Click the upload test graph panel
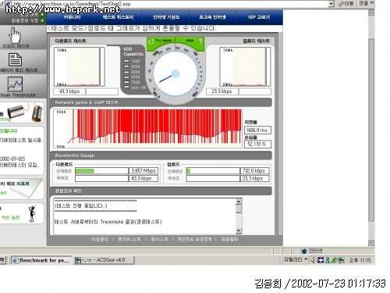 243,66
